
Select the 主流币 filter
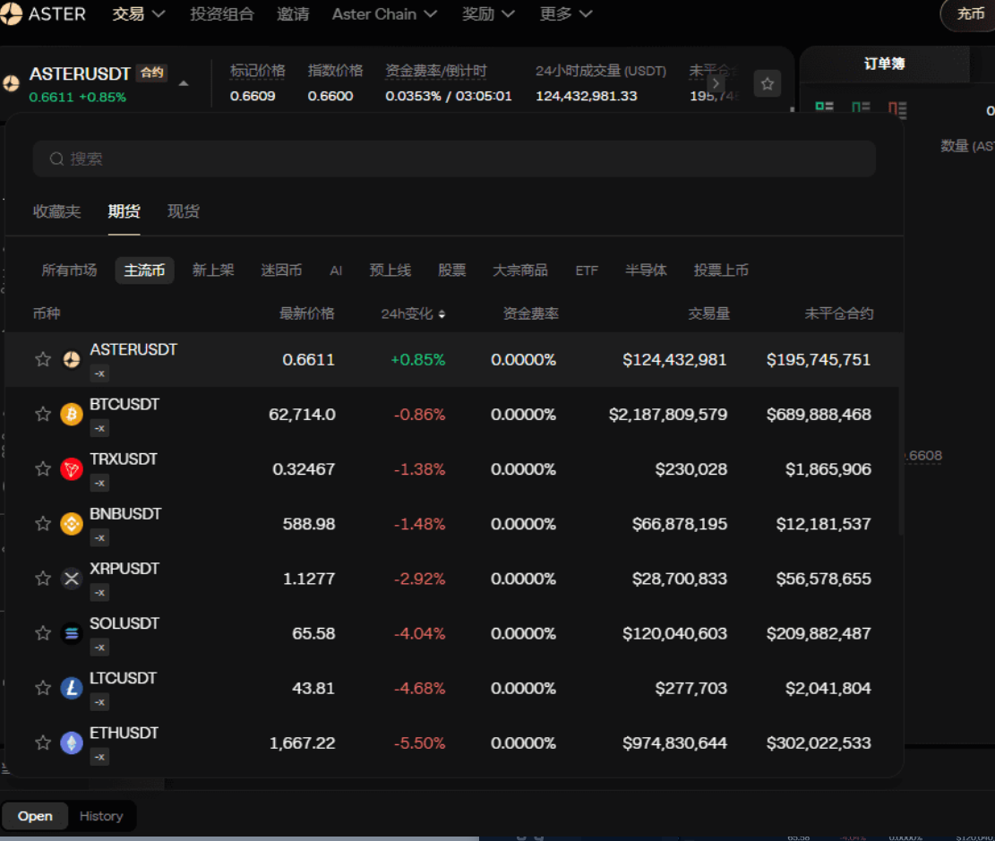tap(145, 270)
